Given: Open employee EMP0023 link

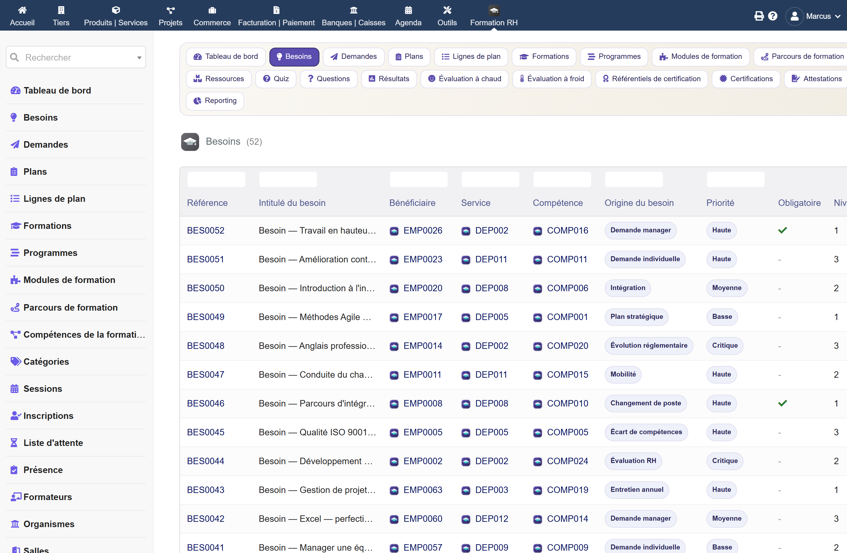Looking at the screenshot, I should click(422, 259).
